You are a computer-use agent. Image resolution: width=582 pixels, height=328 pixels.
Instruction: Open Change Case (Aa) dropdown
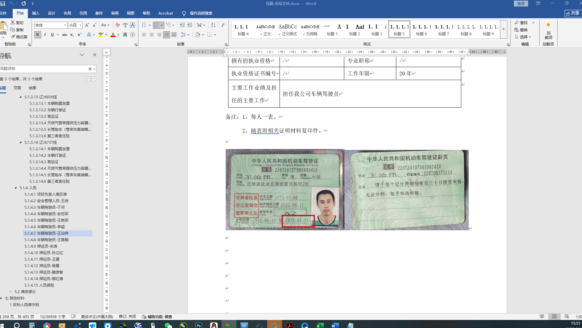click(x=105, y=25)
